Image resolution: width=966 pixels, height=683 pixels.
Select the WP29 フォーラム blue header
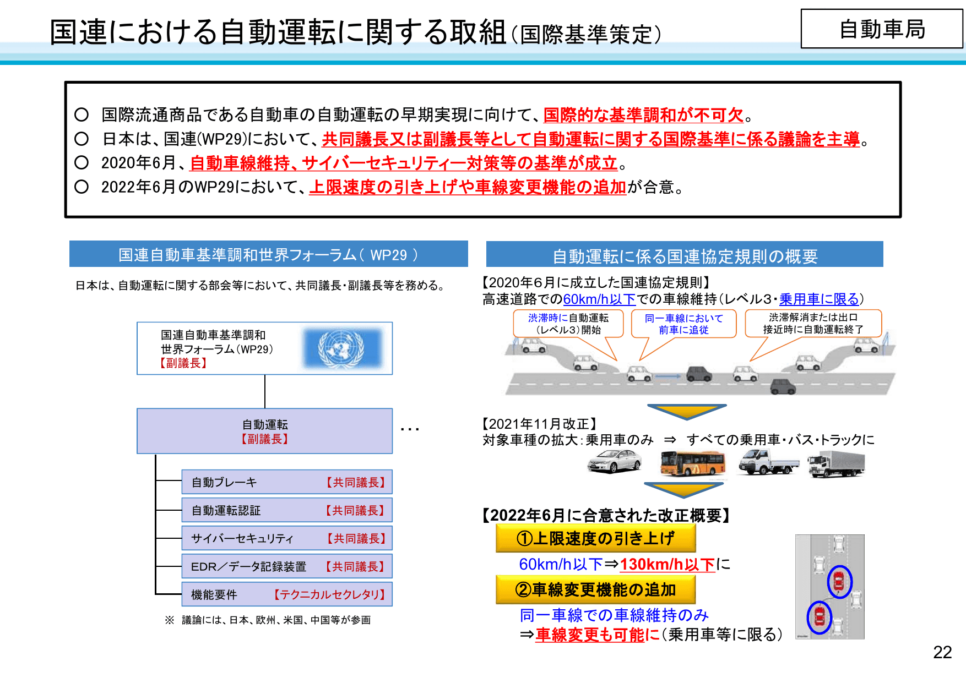268,254
